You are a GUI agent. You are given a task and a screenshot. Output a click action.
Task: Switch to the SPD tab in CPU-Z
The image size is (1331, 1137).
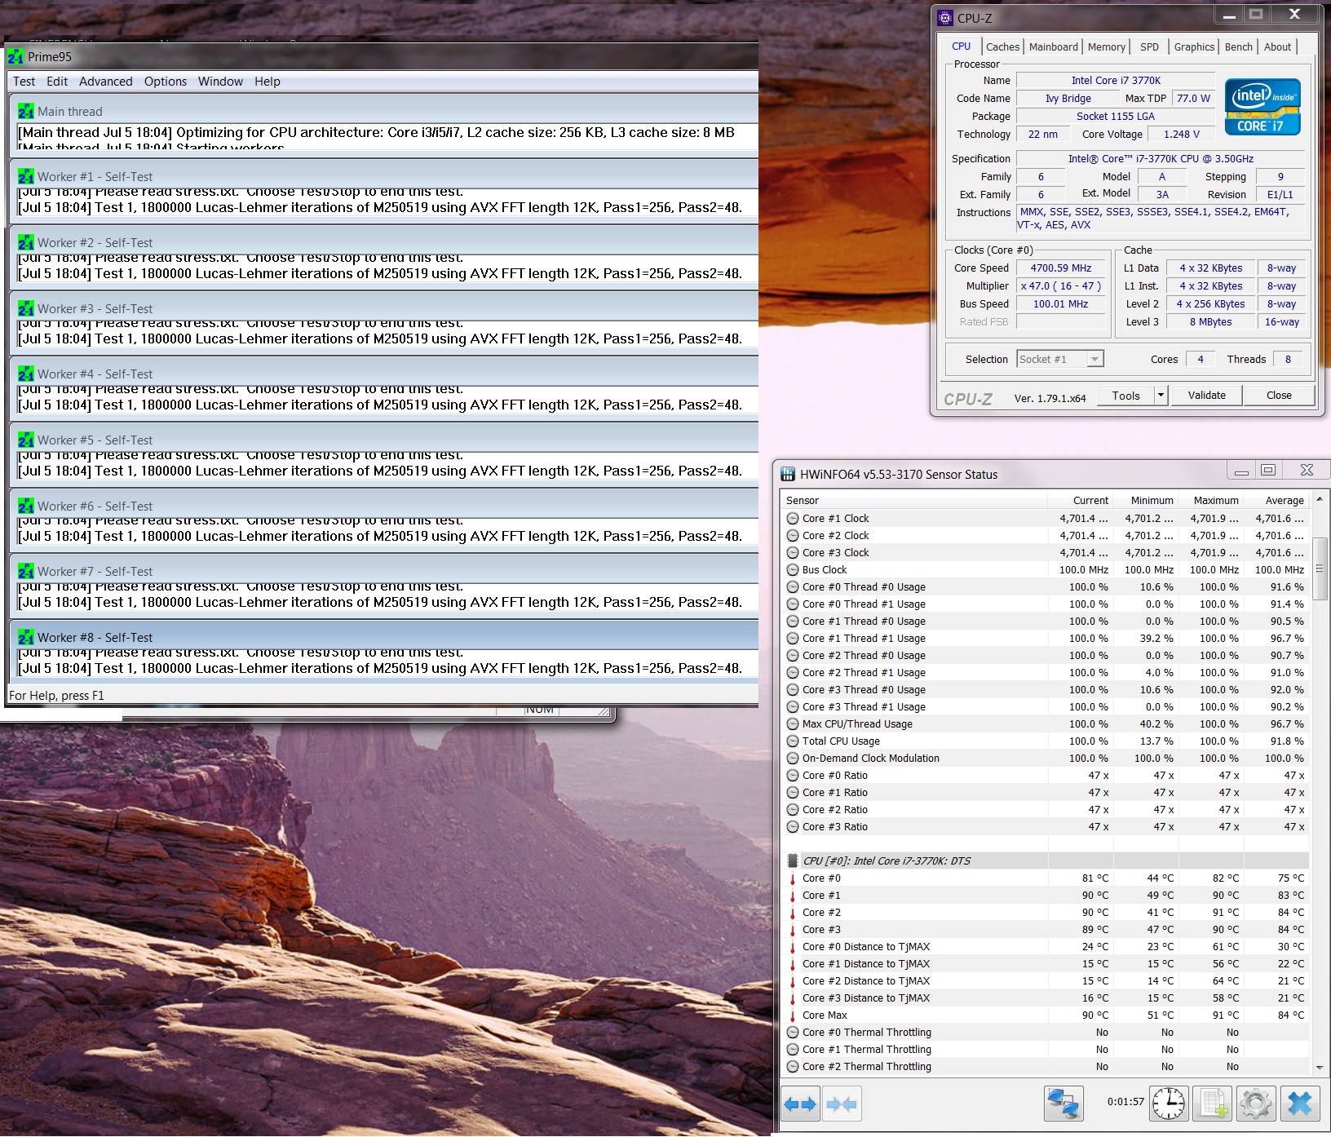(x=1149, y=46)
